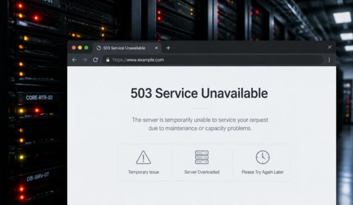The image size is (353, 205).
Task: Reload the page with refresh icon
Action: (x=95, y=60)
